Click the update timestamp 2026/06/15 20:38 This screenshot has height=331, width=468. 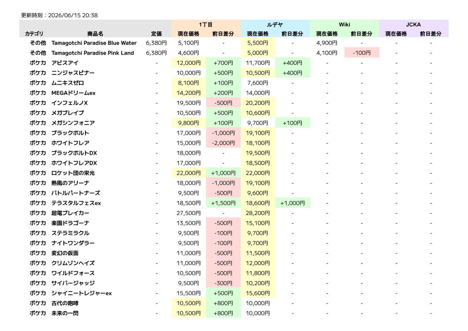point(73,16)
